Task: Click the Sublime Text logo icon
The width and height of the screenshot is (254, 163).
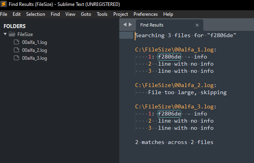Action: (4, 4)
